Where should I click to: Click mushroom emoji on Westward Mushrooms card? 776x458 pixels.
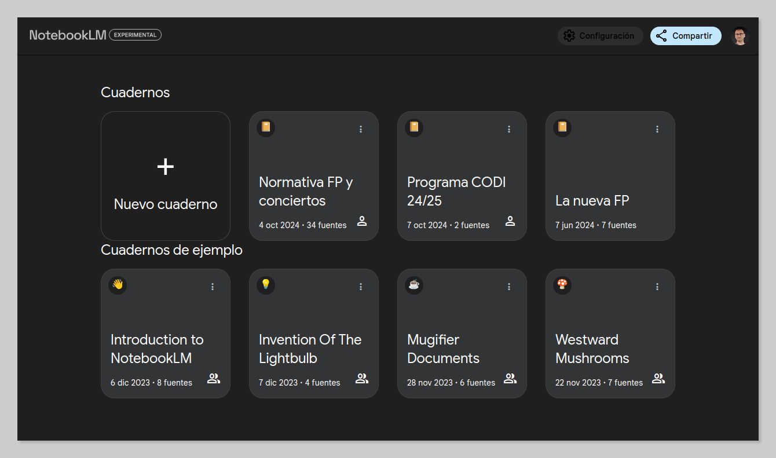[x=562, y=284]
